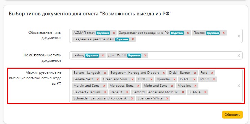Focus the Марки грузовиков multiselect field
The width and height of the screenshot is (250, 124).
tap(156, 86)
